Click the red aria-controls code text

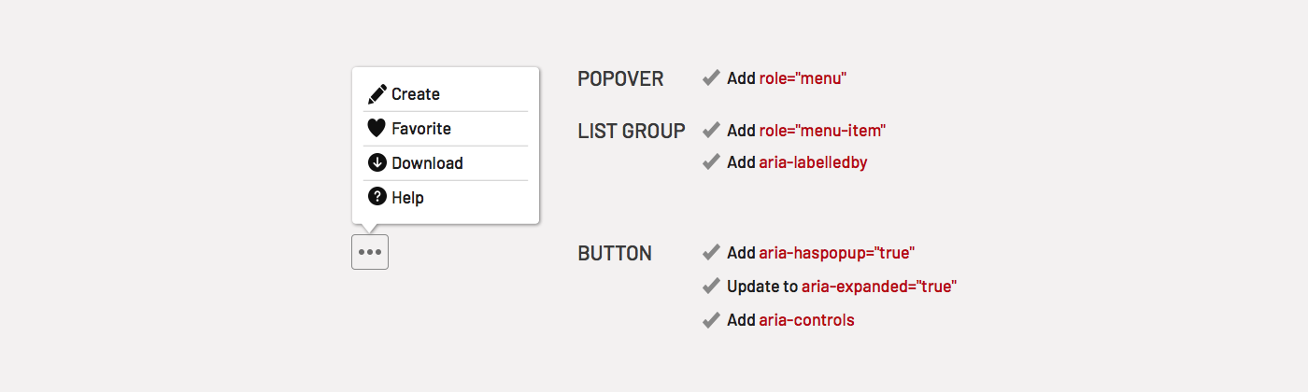(806, 320)
